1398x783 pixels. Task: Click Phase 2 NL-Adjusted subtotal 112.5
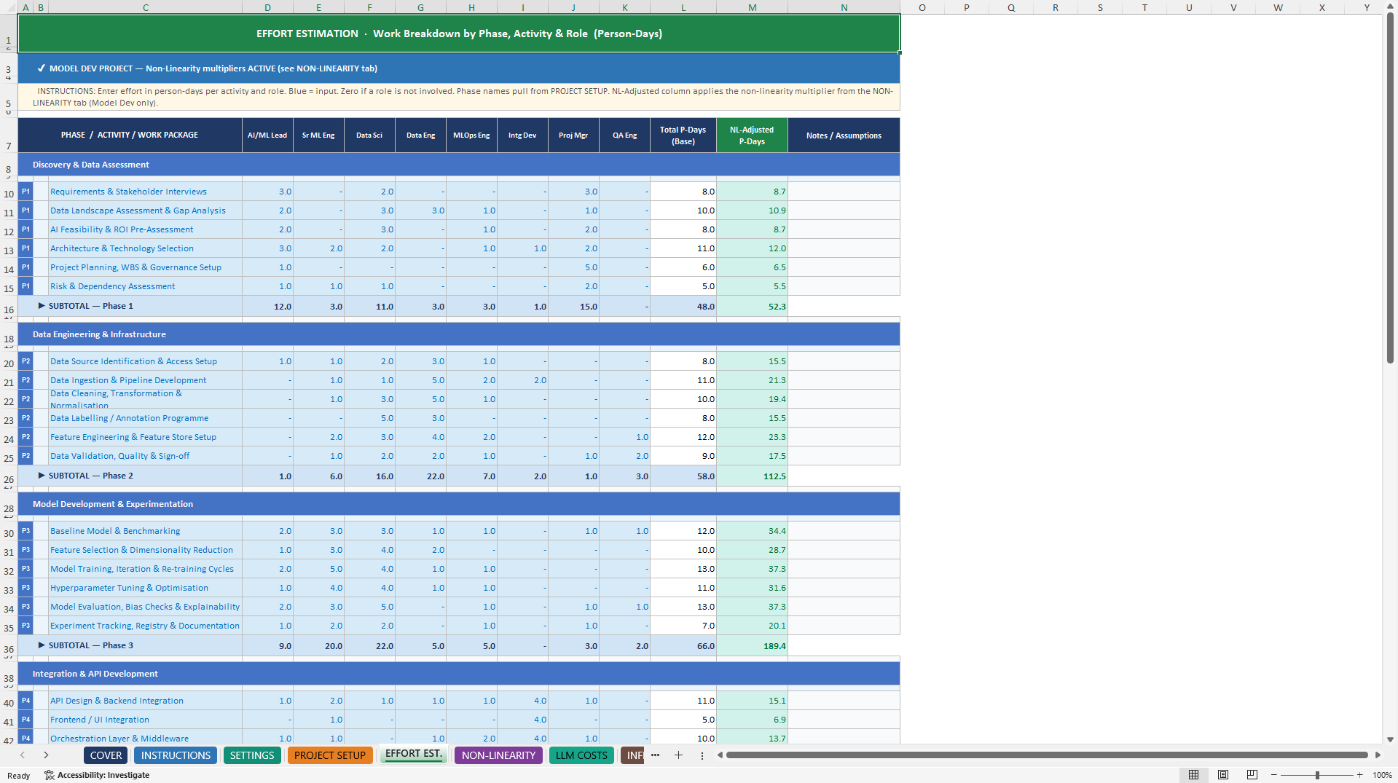pyautogui.click(x=752, y=476)
